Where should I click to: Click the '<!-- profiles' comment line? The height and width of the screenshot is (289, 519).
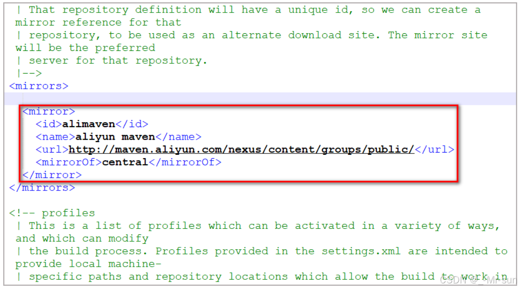click(x=52, y=213)
